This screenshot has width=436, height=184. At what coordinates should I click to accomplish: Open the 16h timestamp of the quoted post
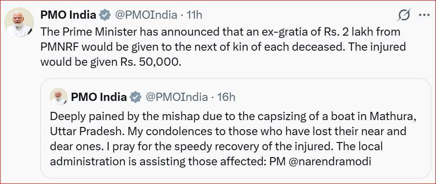[225, 97]
